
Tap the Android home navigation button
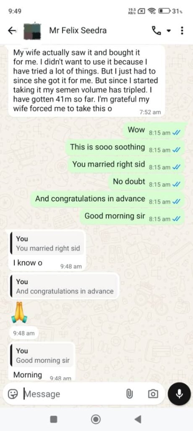[x=96, y=419]
